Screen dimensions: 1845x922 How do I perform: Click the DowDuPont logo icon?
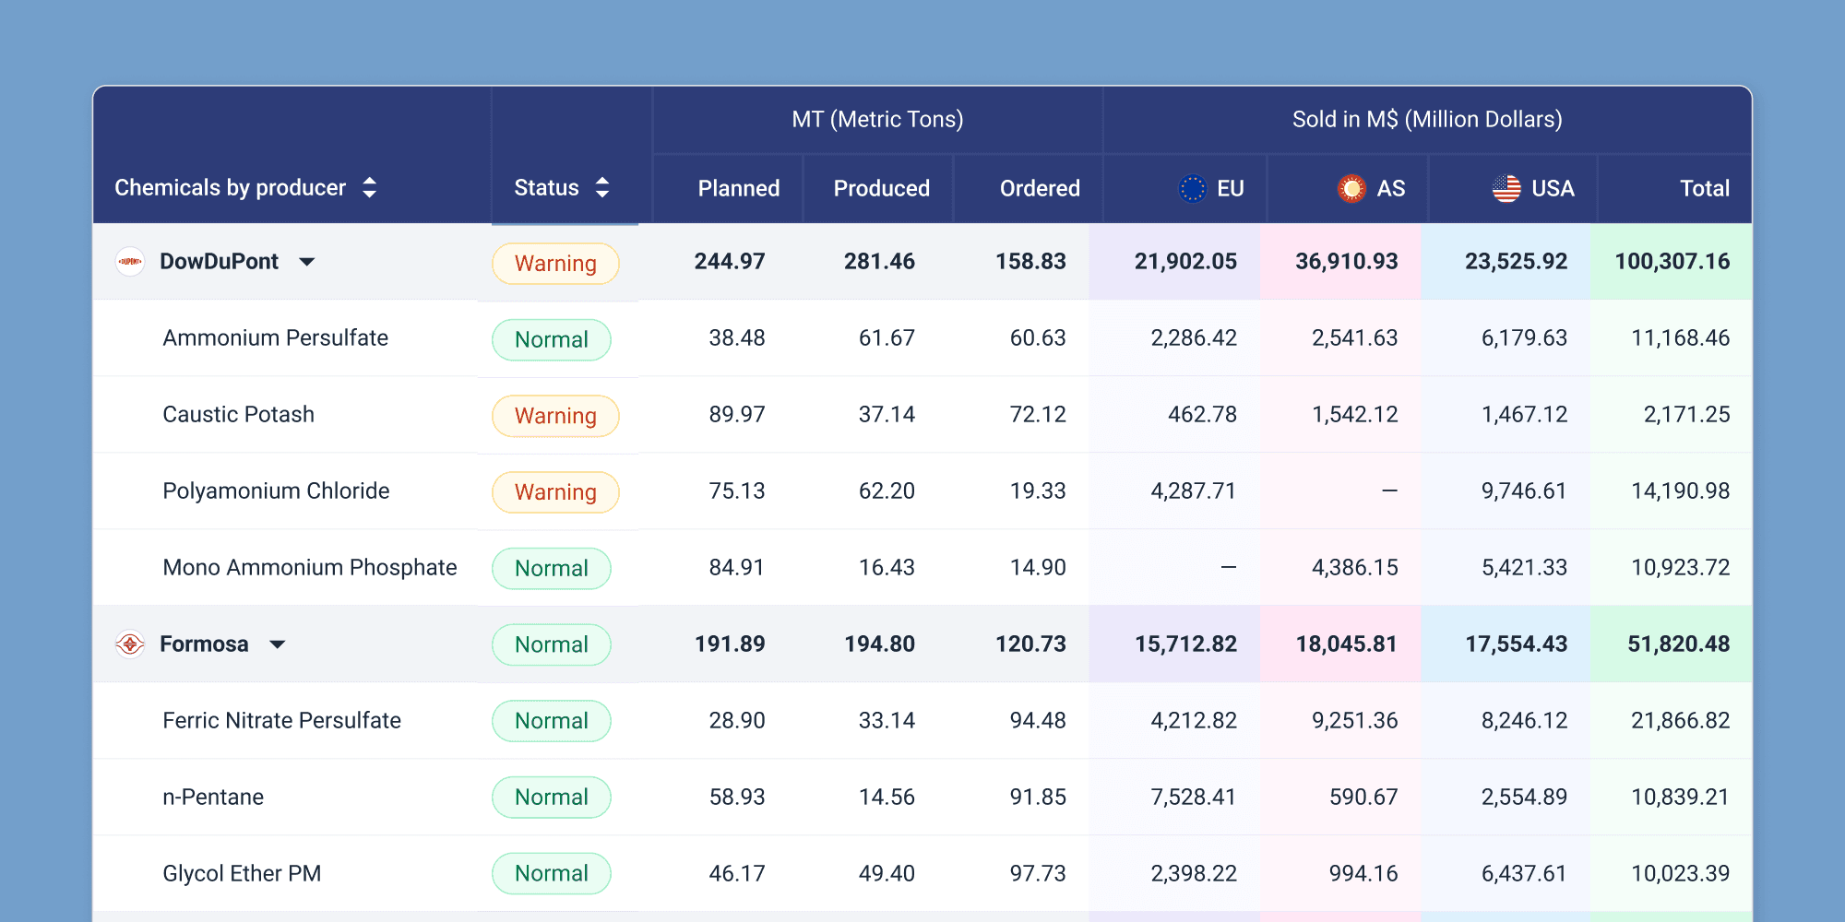point(130,262)
